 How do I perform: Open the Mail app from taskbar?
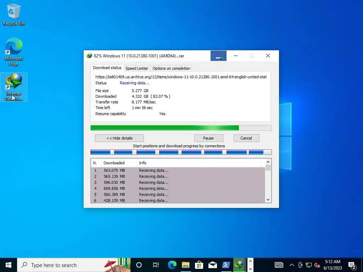(x=212, y=265)
